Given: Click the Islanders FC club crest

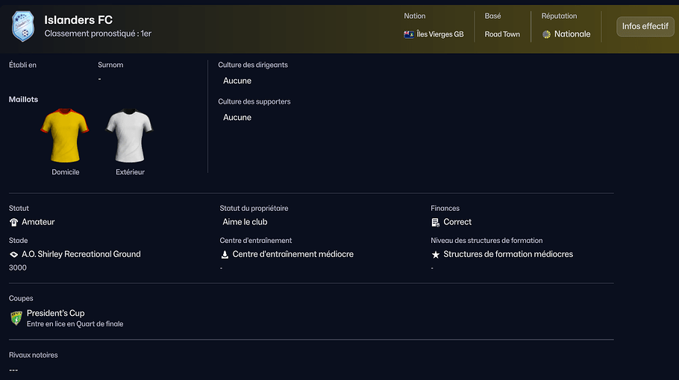Looking at the screenshot, I should (22, 27).
